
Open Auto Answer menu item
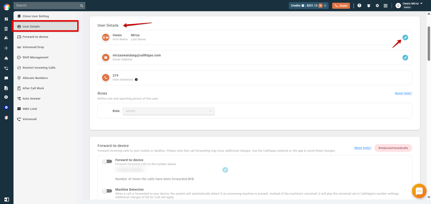point(46,99)
